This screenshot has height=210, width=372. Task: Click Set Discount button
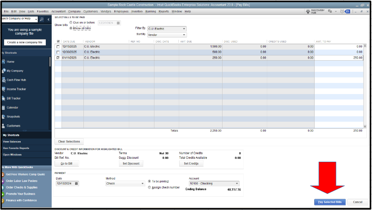click(x=131, y=163)
